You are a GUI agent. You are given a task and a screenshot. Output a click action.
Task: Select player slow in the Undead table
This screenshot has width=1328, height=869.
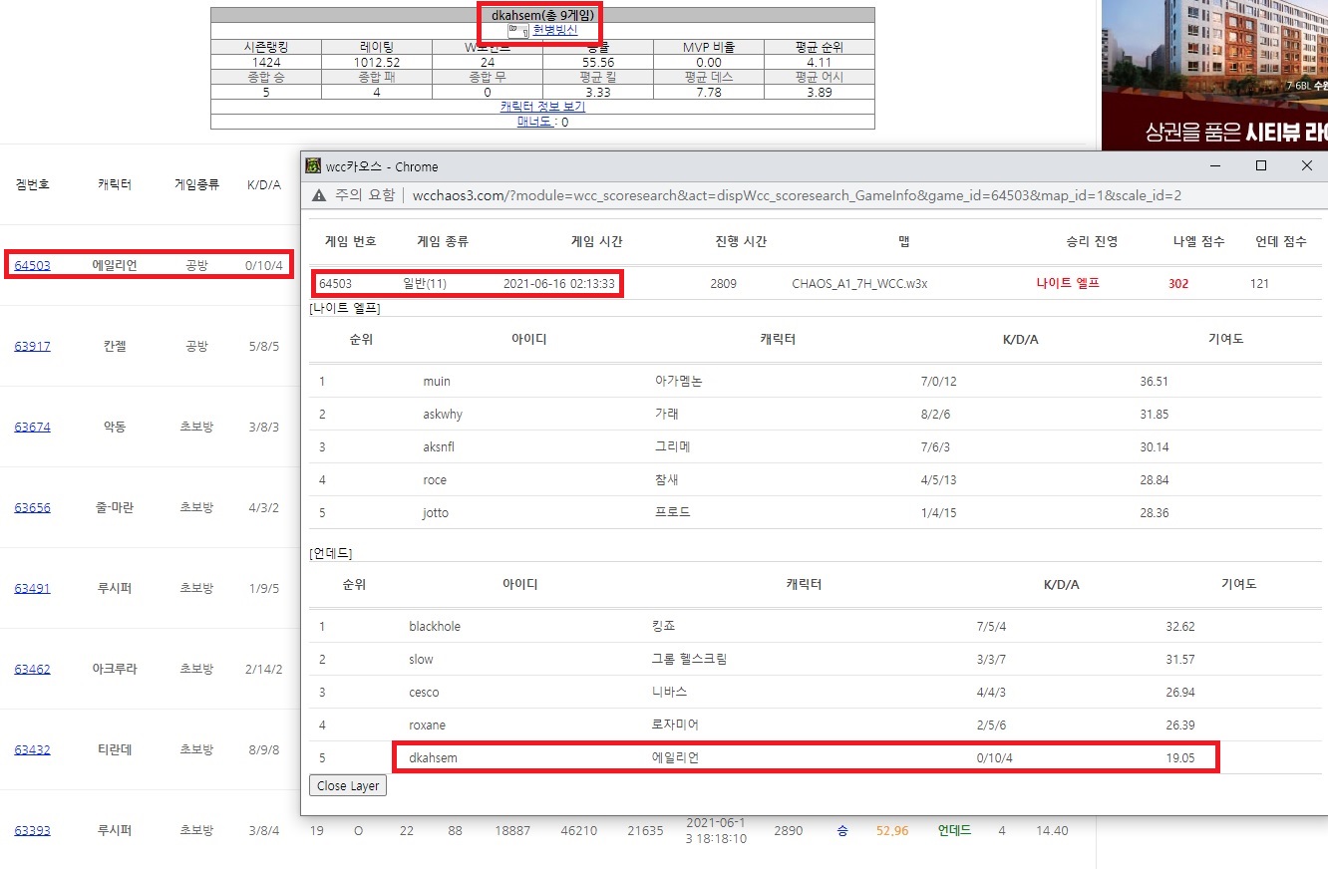(x=421, y=659)
